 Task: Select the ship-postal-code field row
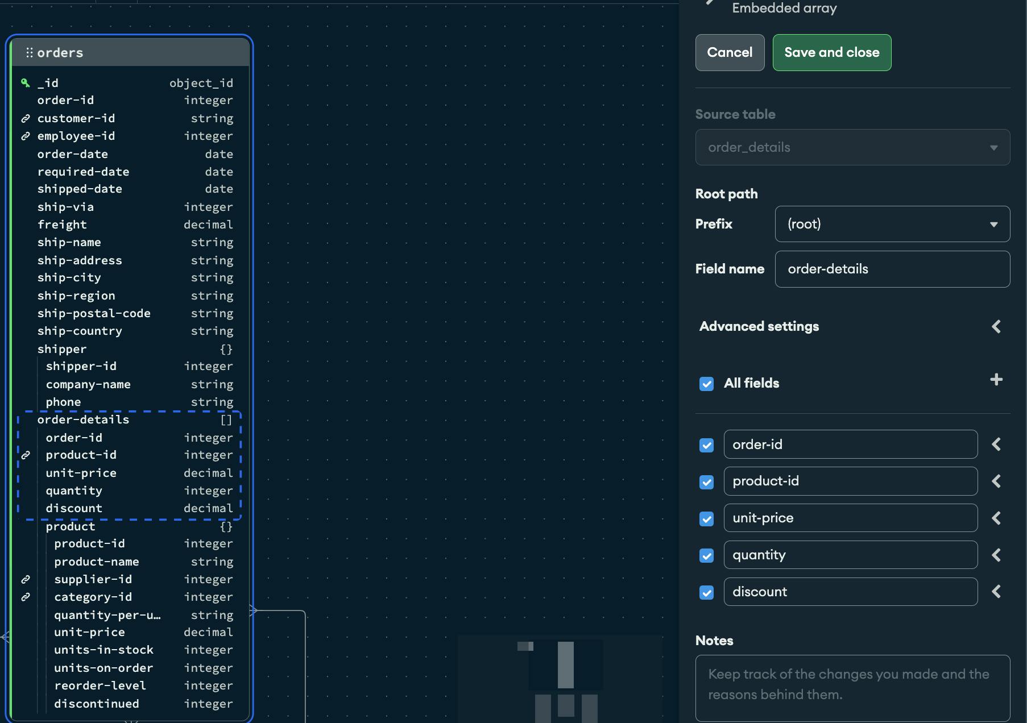[x=130, y=313]
